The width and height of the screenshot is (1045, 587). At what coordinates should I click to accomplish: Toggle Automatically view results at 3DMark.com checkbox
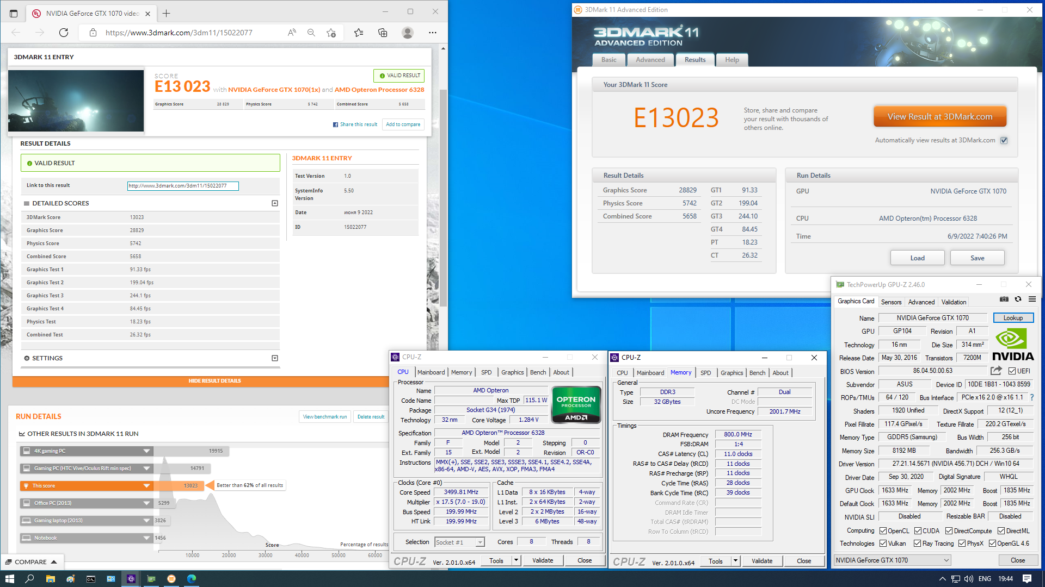point(1004,140)
